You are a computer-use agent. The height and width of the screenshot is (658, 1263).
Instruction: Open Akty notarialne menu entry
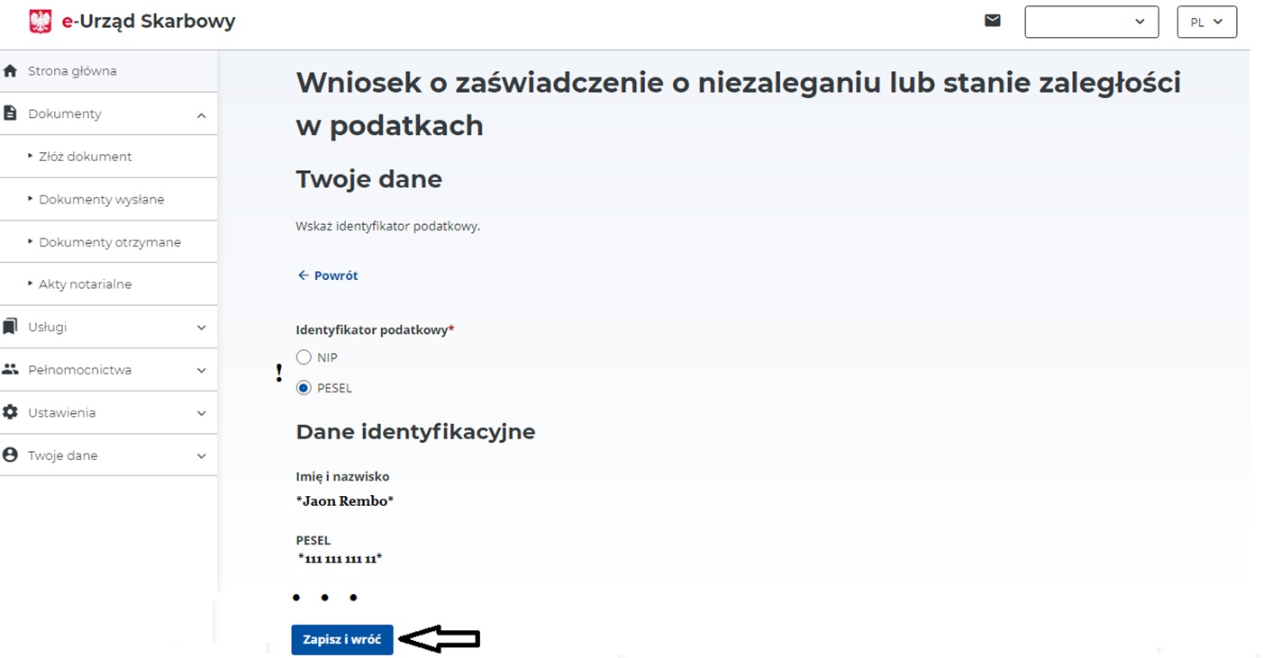click(85, 284)
